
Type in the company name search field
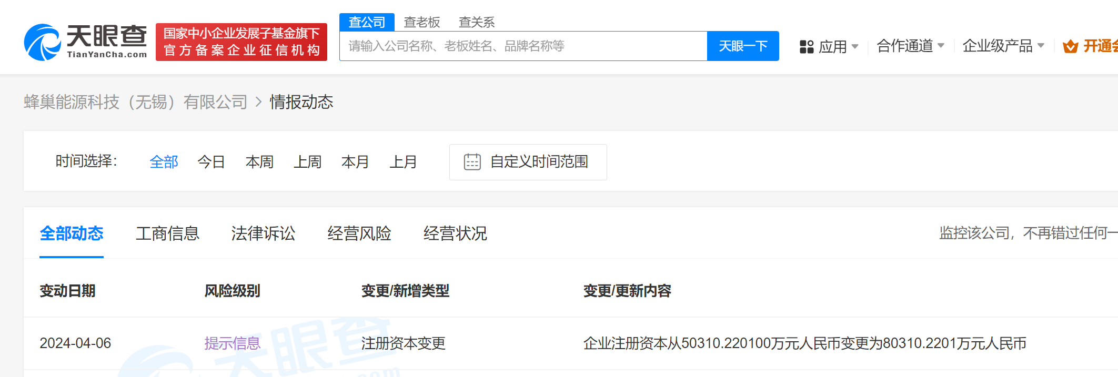[x=523, y=46]
